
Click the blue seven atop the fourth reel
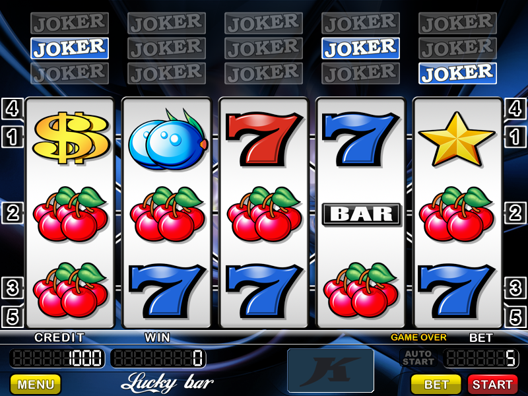(360, 140)
